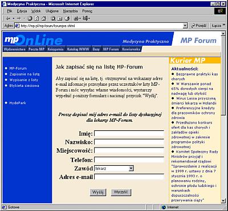The width and height of the screenshot is (228, 211).
Task: Open the History globe icon
Action: [67, 18]
